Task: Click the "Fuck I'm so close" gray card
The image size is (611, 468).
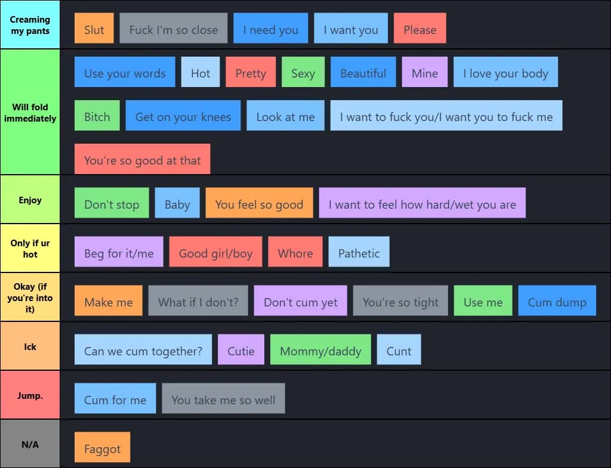Action: [x=173, y=27]
